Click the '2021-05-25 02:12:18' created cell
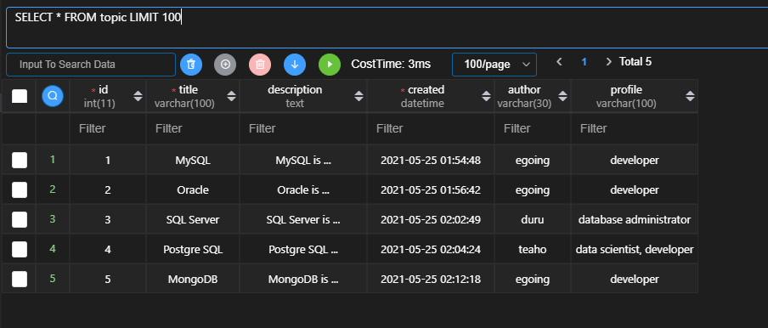This screenshot has height=328, width=768. coord(431,280)
